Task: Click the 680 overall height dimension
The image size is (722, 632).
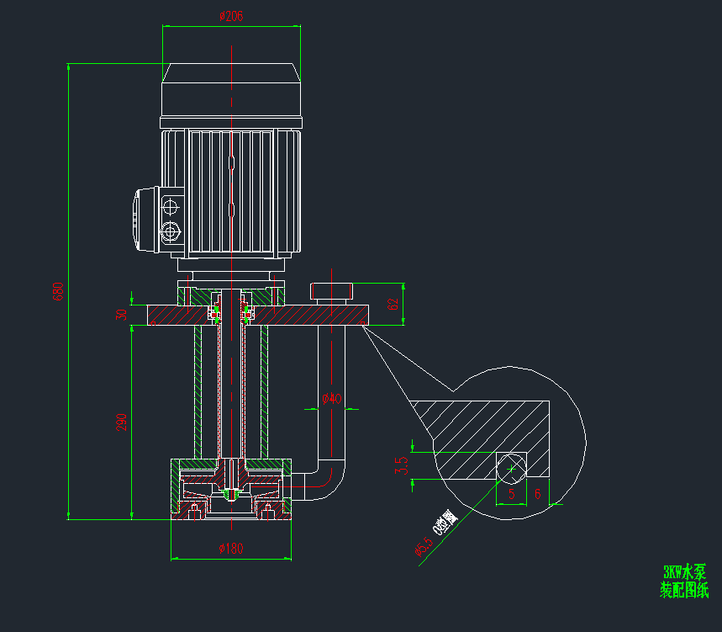Action: (58, 290)
